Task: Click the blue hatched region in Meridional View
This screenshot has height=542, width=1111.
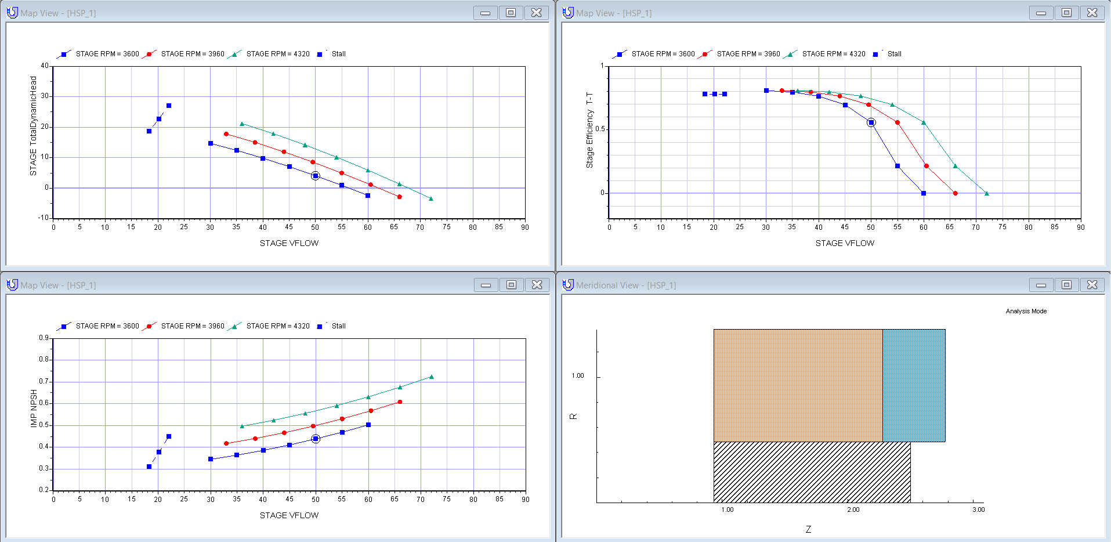Action: click(x=914, y=385)
